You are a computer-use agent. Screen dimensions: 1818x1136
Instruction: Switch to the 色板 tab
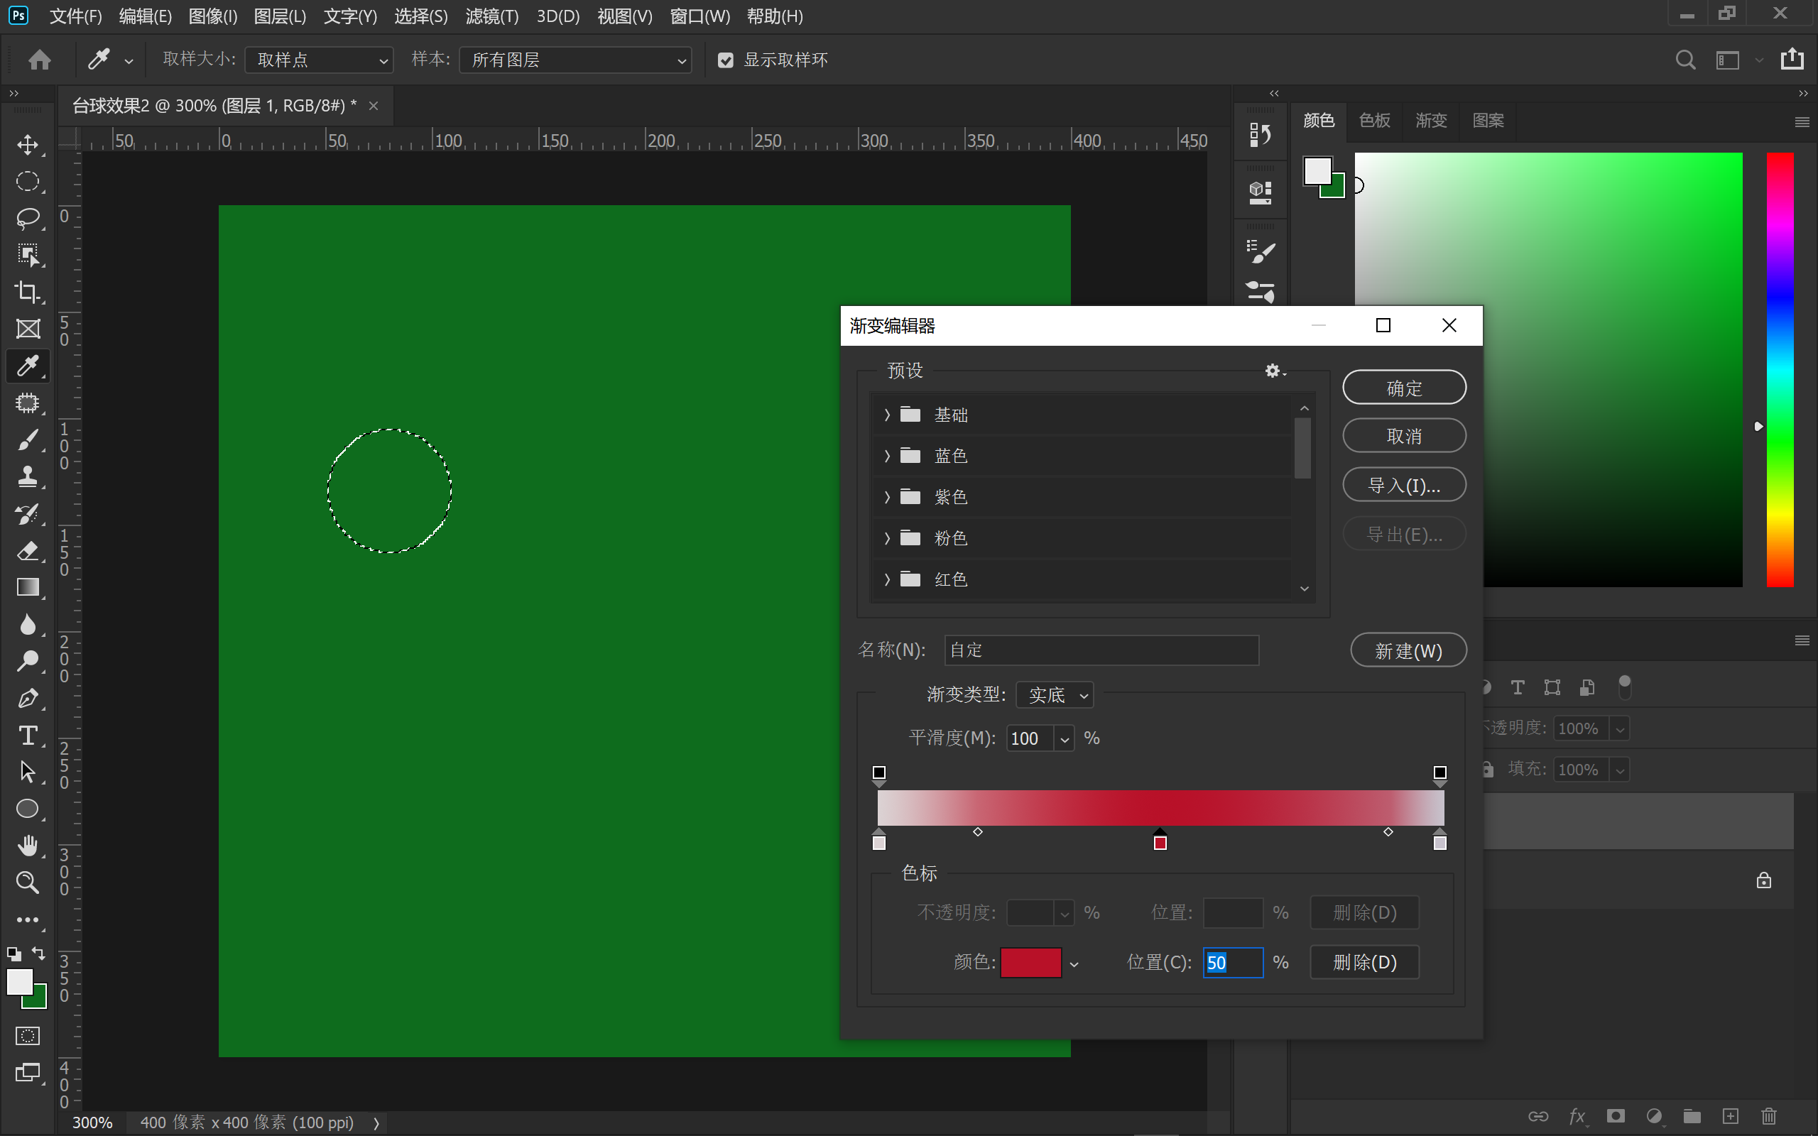click(1374, 120)
